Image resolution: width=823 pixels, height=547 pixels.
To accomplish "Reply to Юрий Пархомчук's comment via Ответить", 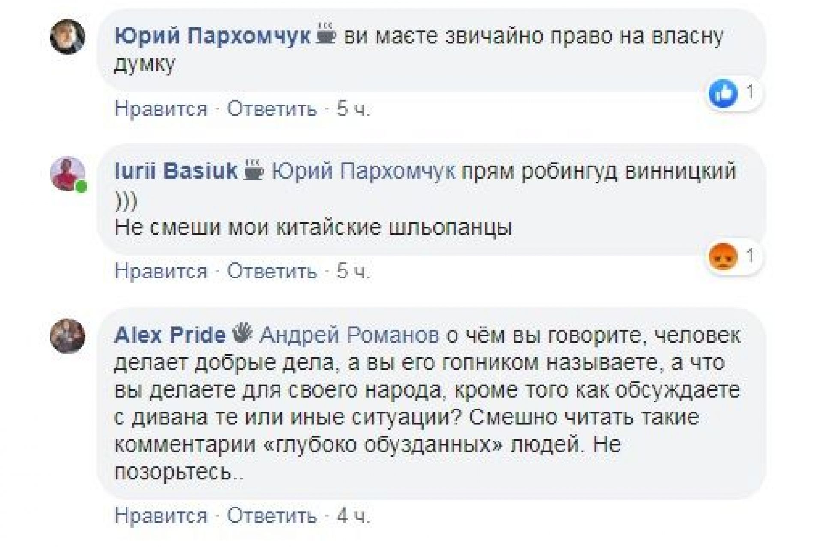I will pos(272,109).
